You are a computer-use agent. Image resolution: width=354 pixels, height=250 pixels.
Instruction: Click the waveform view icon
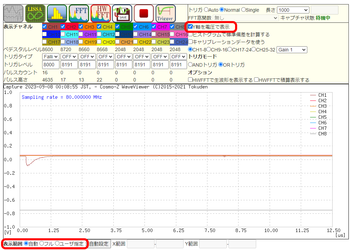coord(13,13)
